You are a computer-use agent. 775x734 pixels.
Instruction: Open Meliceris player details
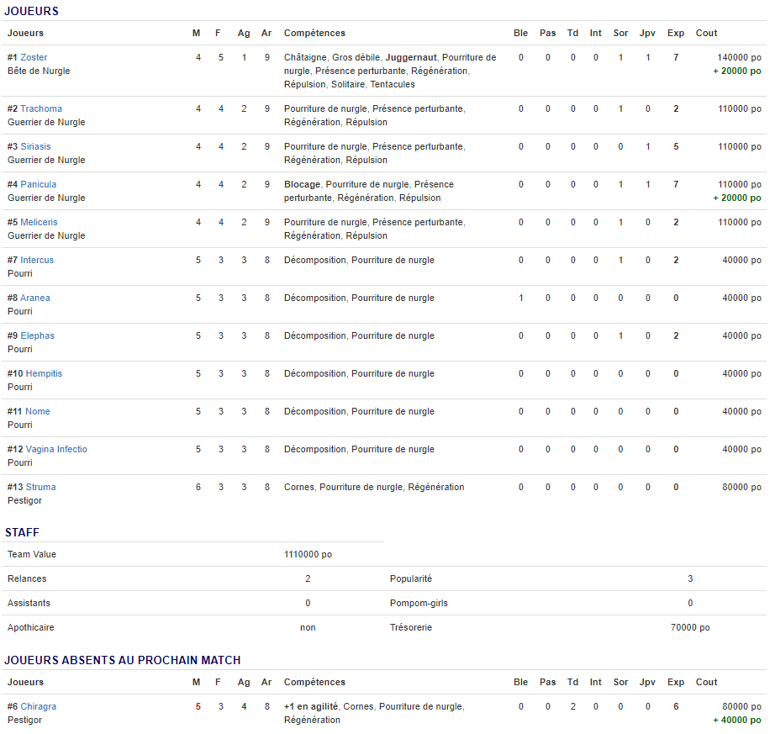(40, 222)
